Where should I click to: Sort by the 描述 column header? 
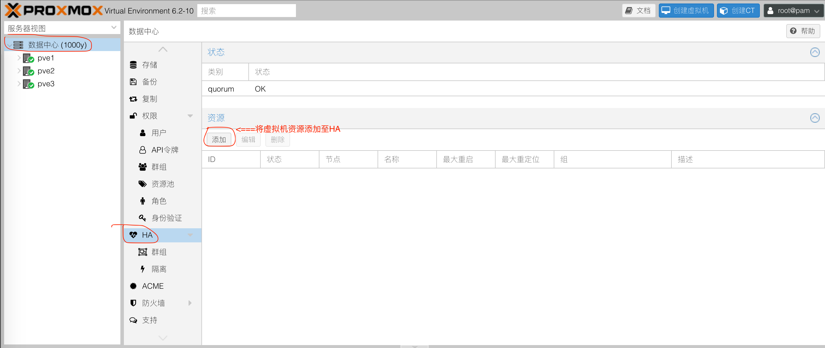[748, 159]
